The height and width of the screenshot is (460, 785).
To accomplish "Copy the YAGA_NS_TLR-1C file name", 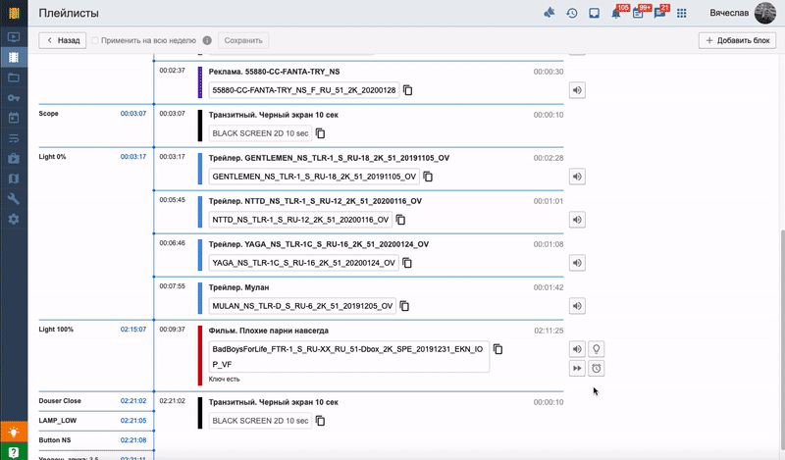I will [407, 263].
